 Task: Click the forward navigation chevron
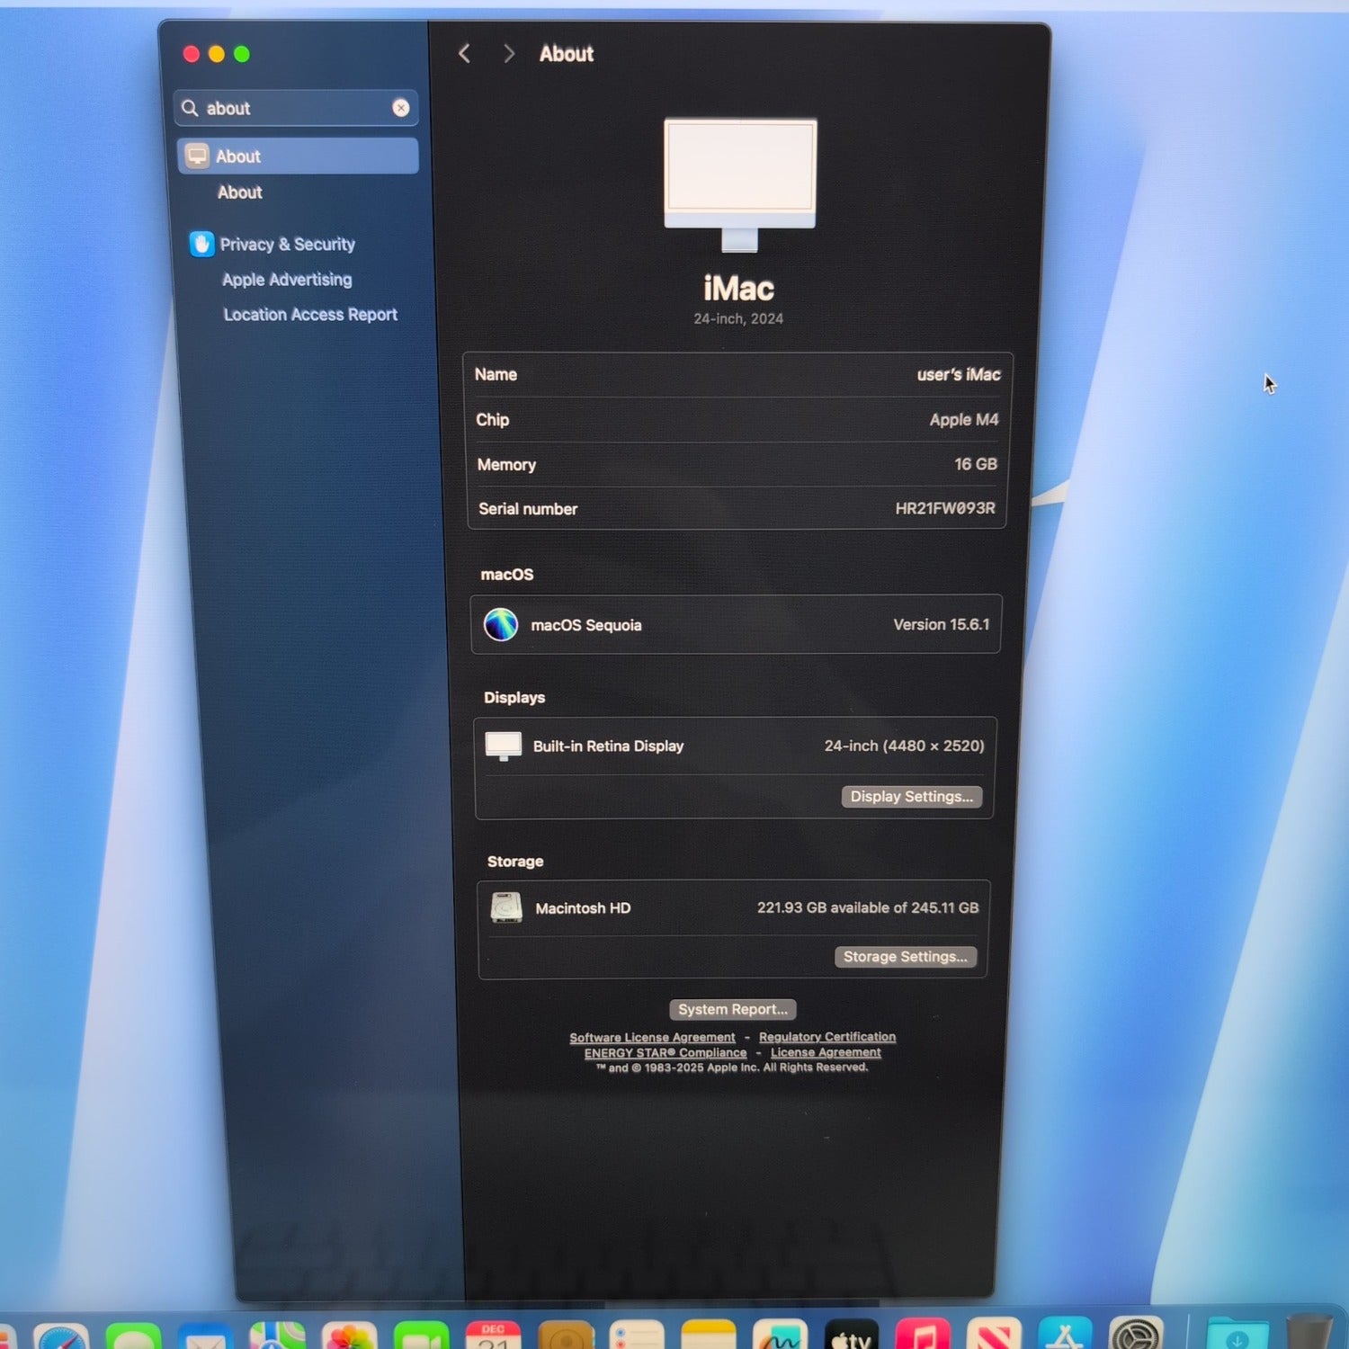[x=509, y=54]
